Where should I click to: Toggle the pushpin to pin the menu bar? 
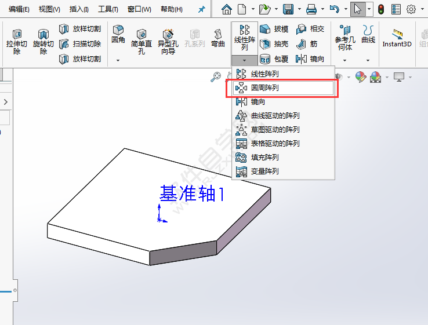click(201, 9)
